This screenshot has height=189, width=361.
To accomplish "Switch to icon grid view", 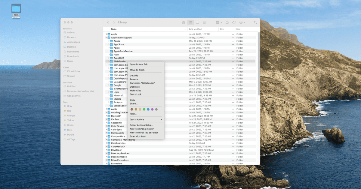I will tap(184, 22).
